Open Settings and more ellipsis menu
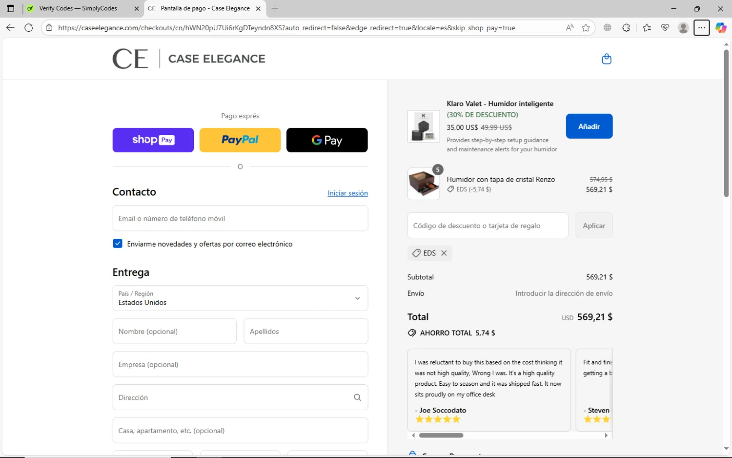Image resolution: width=732 pixels, height=458 pixels. coord(701,28)
